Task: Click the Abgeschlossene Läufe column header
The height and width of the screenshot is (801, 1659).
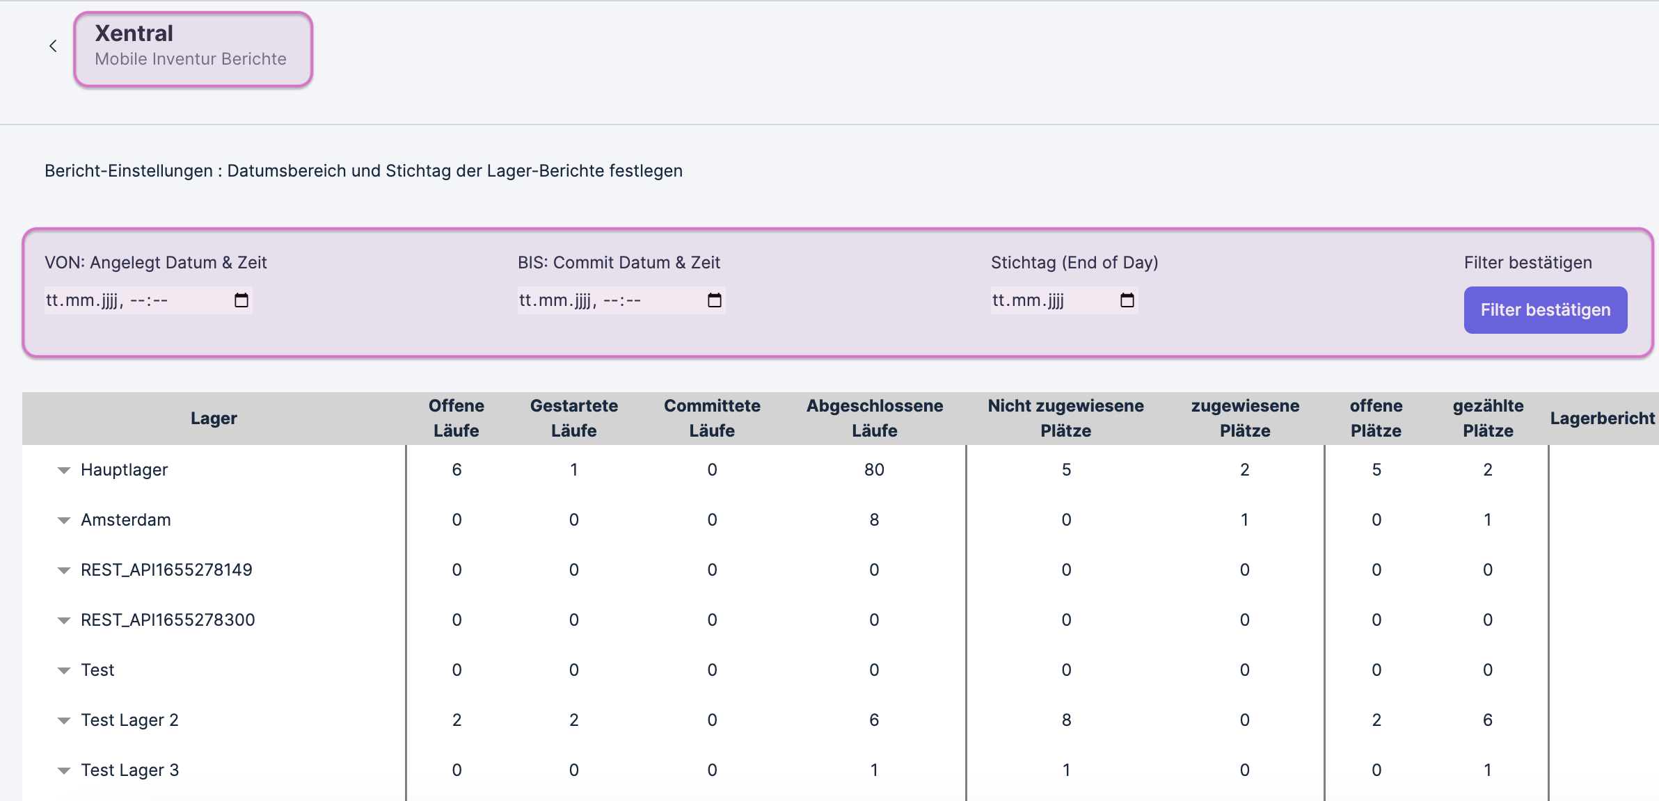Action: (x=874, y=418)
